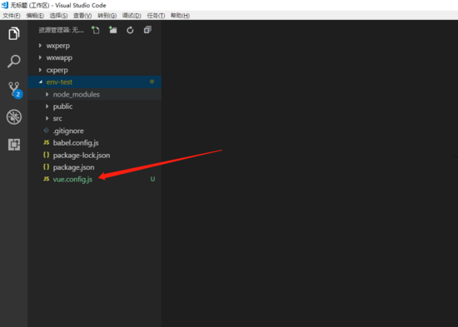
Task: Select babel.config.js in the tree
Action: click(x=95, y=143)
